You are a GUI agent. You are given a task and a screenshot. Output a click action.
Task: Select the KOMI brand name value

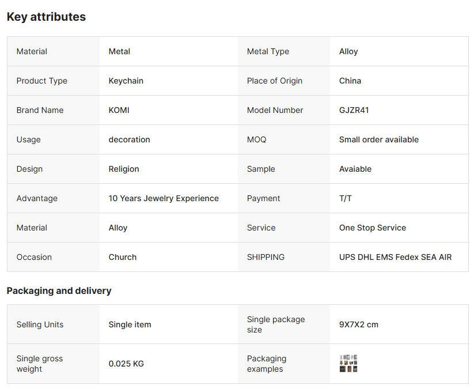pos(119,110)
